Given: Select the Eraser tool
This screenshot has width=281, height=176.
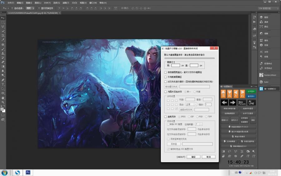Looking at the screenshot, I should point(3,62).
